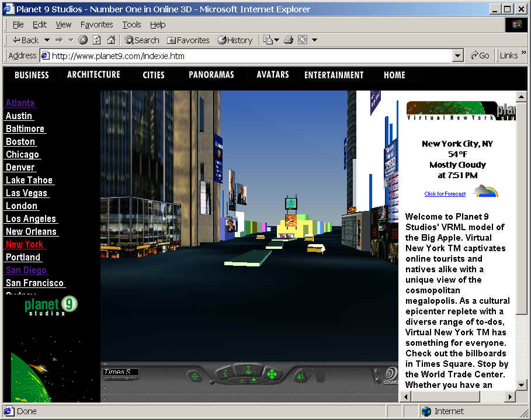Open the Tools menu
Screen dimensions: 531x420
(x=131, y=25)
